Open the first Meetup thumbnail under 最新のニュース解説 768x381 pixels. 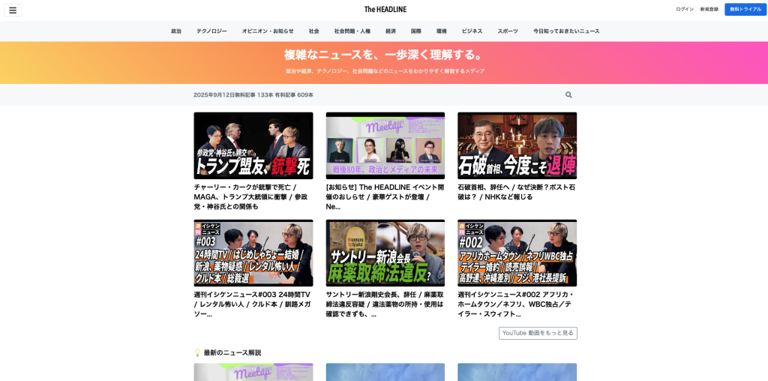253,372
